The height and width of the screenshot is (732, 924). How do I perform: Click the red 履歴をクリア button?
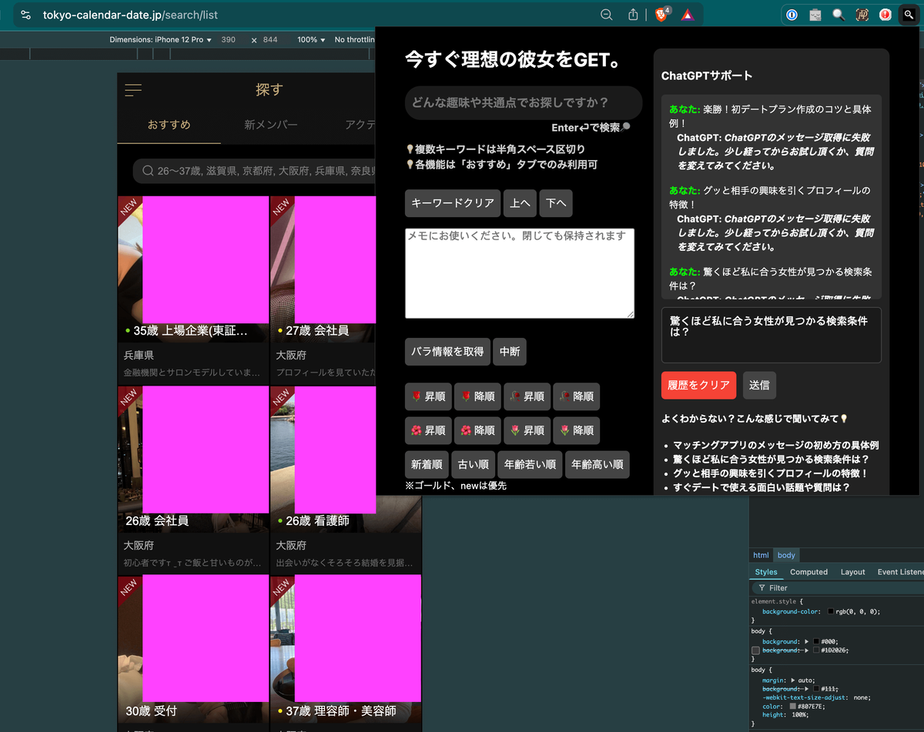point(698,385)
